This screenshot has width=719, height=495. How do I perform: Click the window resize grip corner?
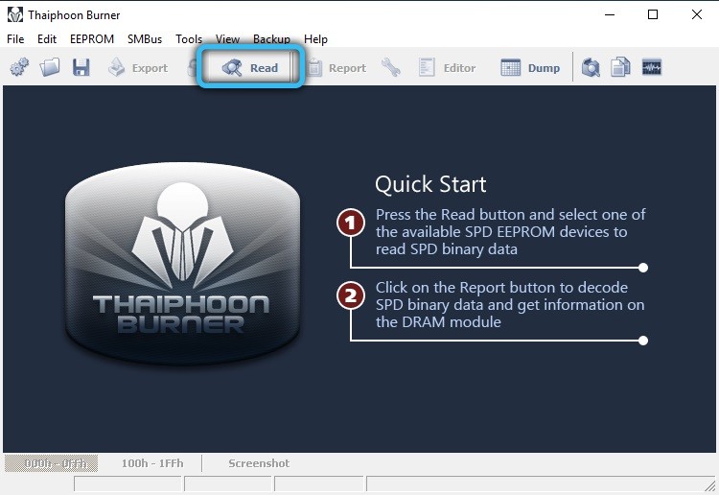[710, 485]
